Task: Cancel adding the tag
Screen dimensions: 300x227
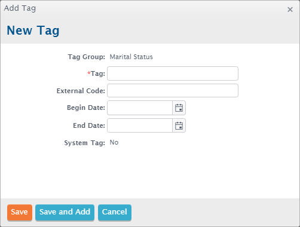Action: [115, 212]
